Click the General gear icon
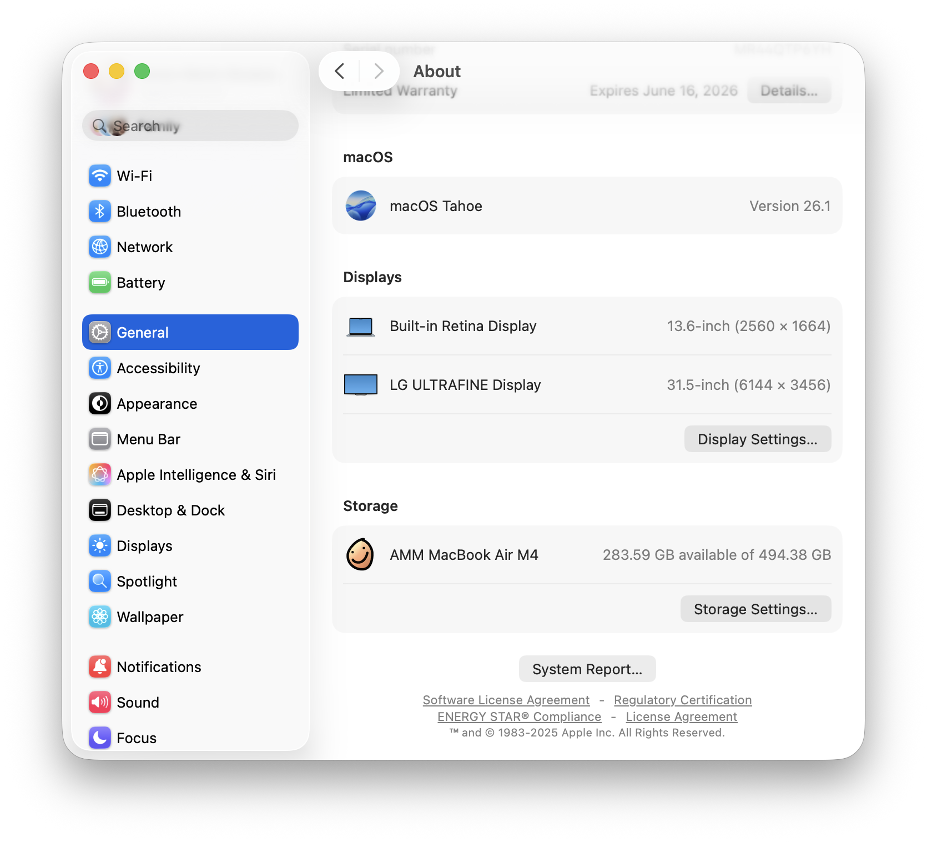 pyautogui.click(x=100, y=332)
